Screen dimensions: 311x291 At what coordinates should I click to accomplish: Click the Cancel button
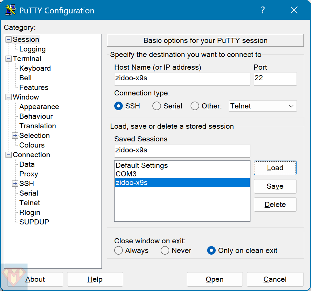pyautogui.click(x=275, y=279)
